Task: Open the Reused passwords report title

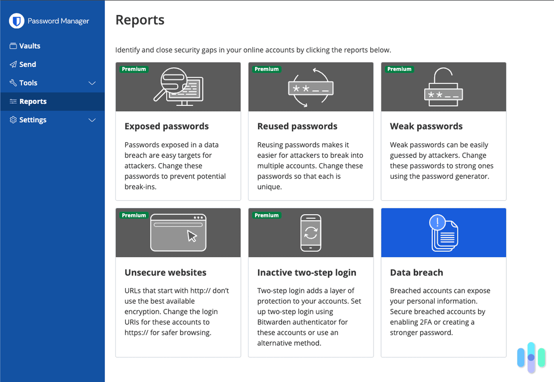Action: click(x=297, y=126)
